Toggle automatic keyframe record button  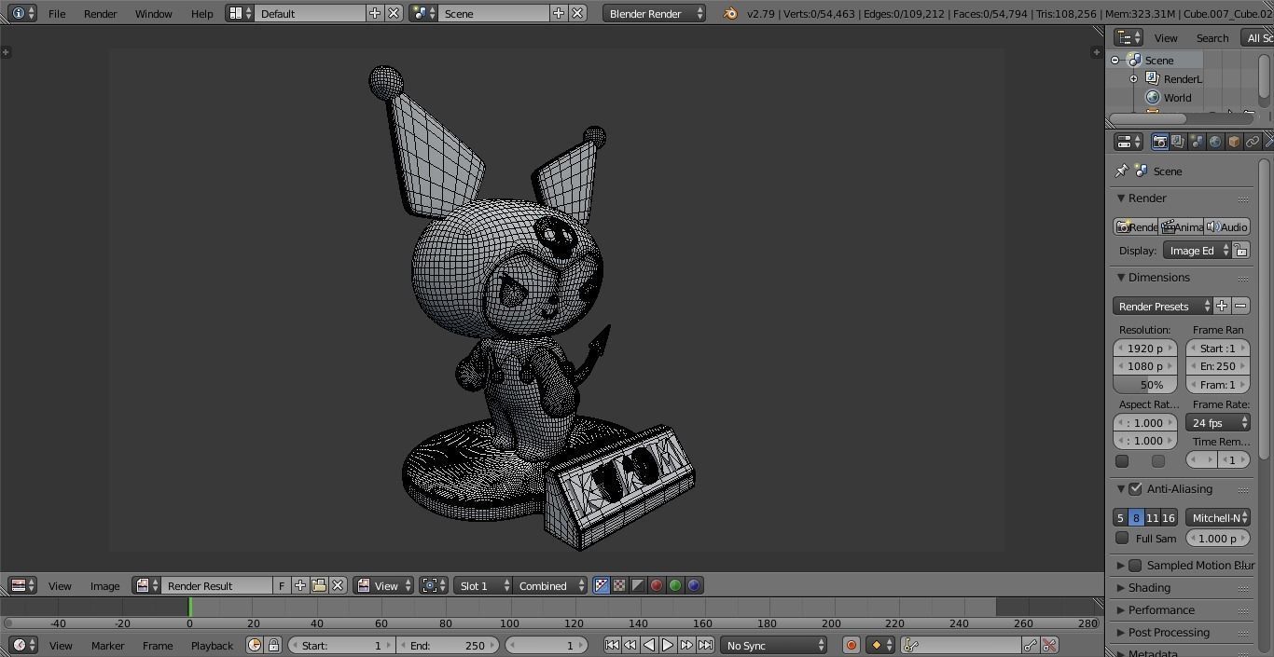tap(851, 645)
